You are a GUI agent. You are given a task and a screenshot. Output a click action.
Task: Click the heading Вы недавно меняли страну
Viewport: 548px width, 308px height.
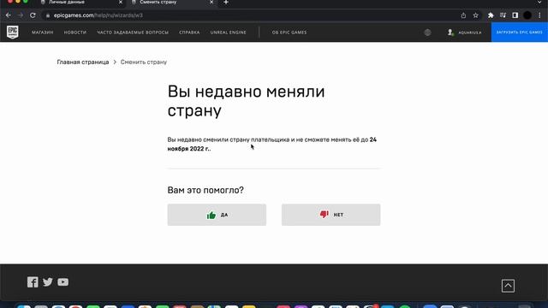pyautogui.click(x=246, y=101)
